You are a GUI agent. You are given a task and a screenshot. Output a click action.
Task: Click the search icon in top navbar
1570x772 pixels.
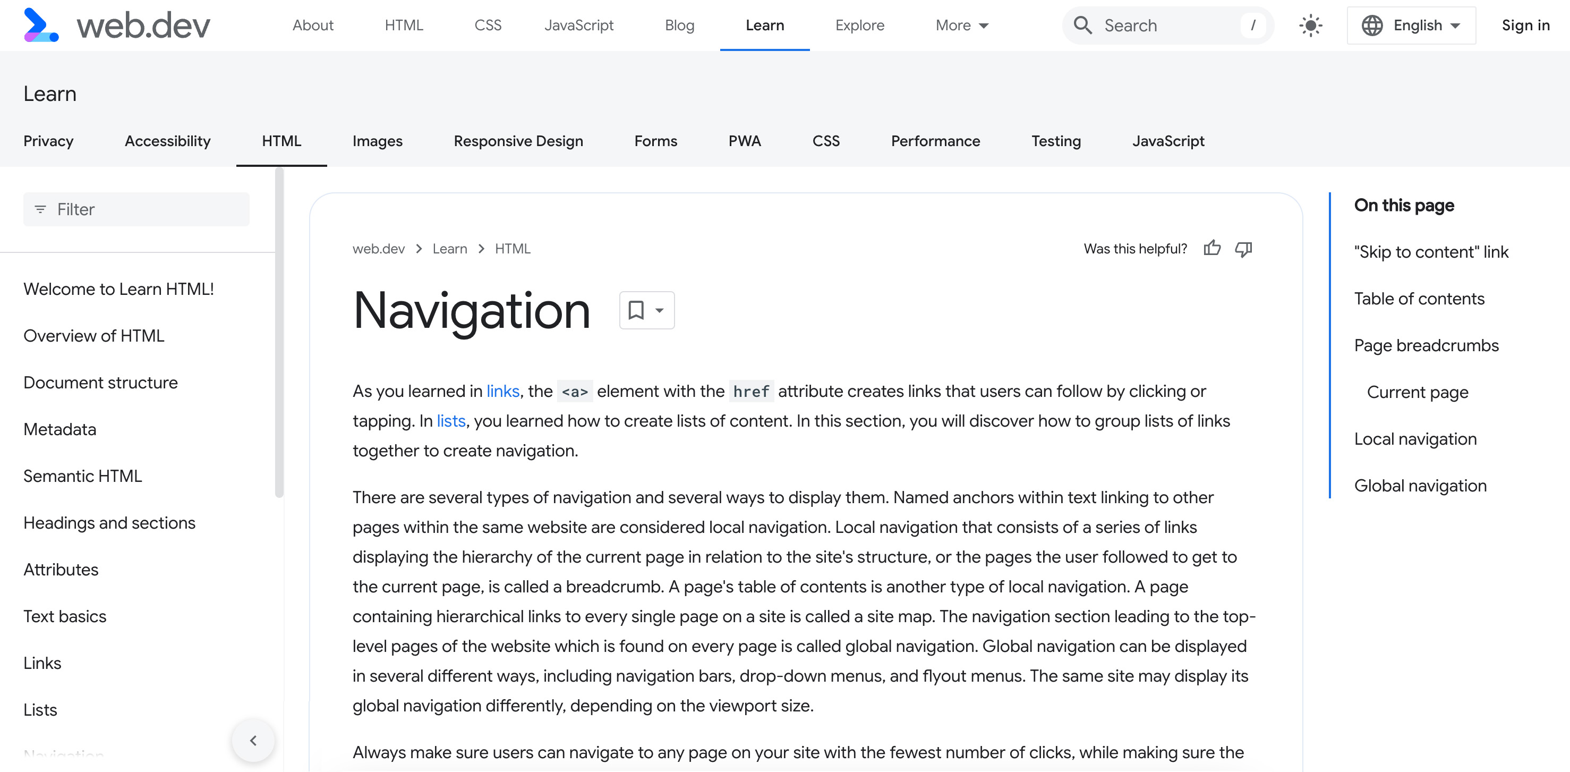coord(1085,25)
